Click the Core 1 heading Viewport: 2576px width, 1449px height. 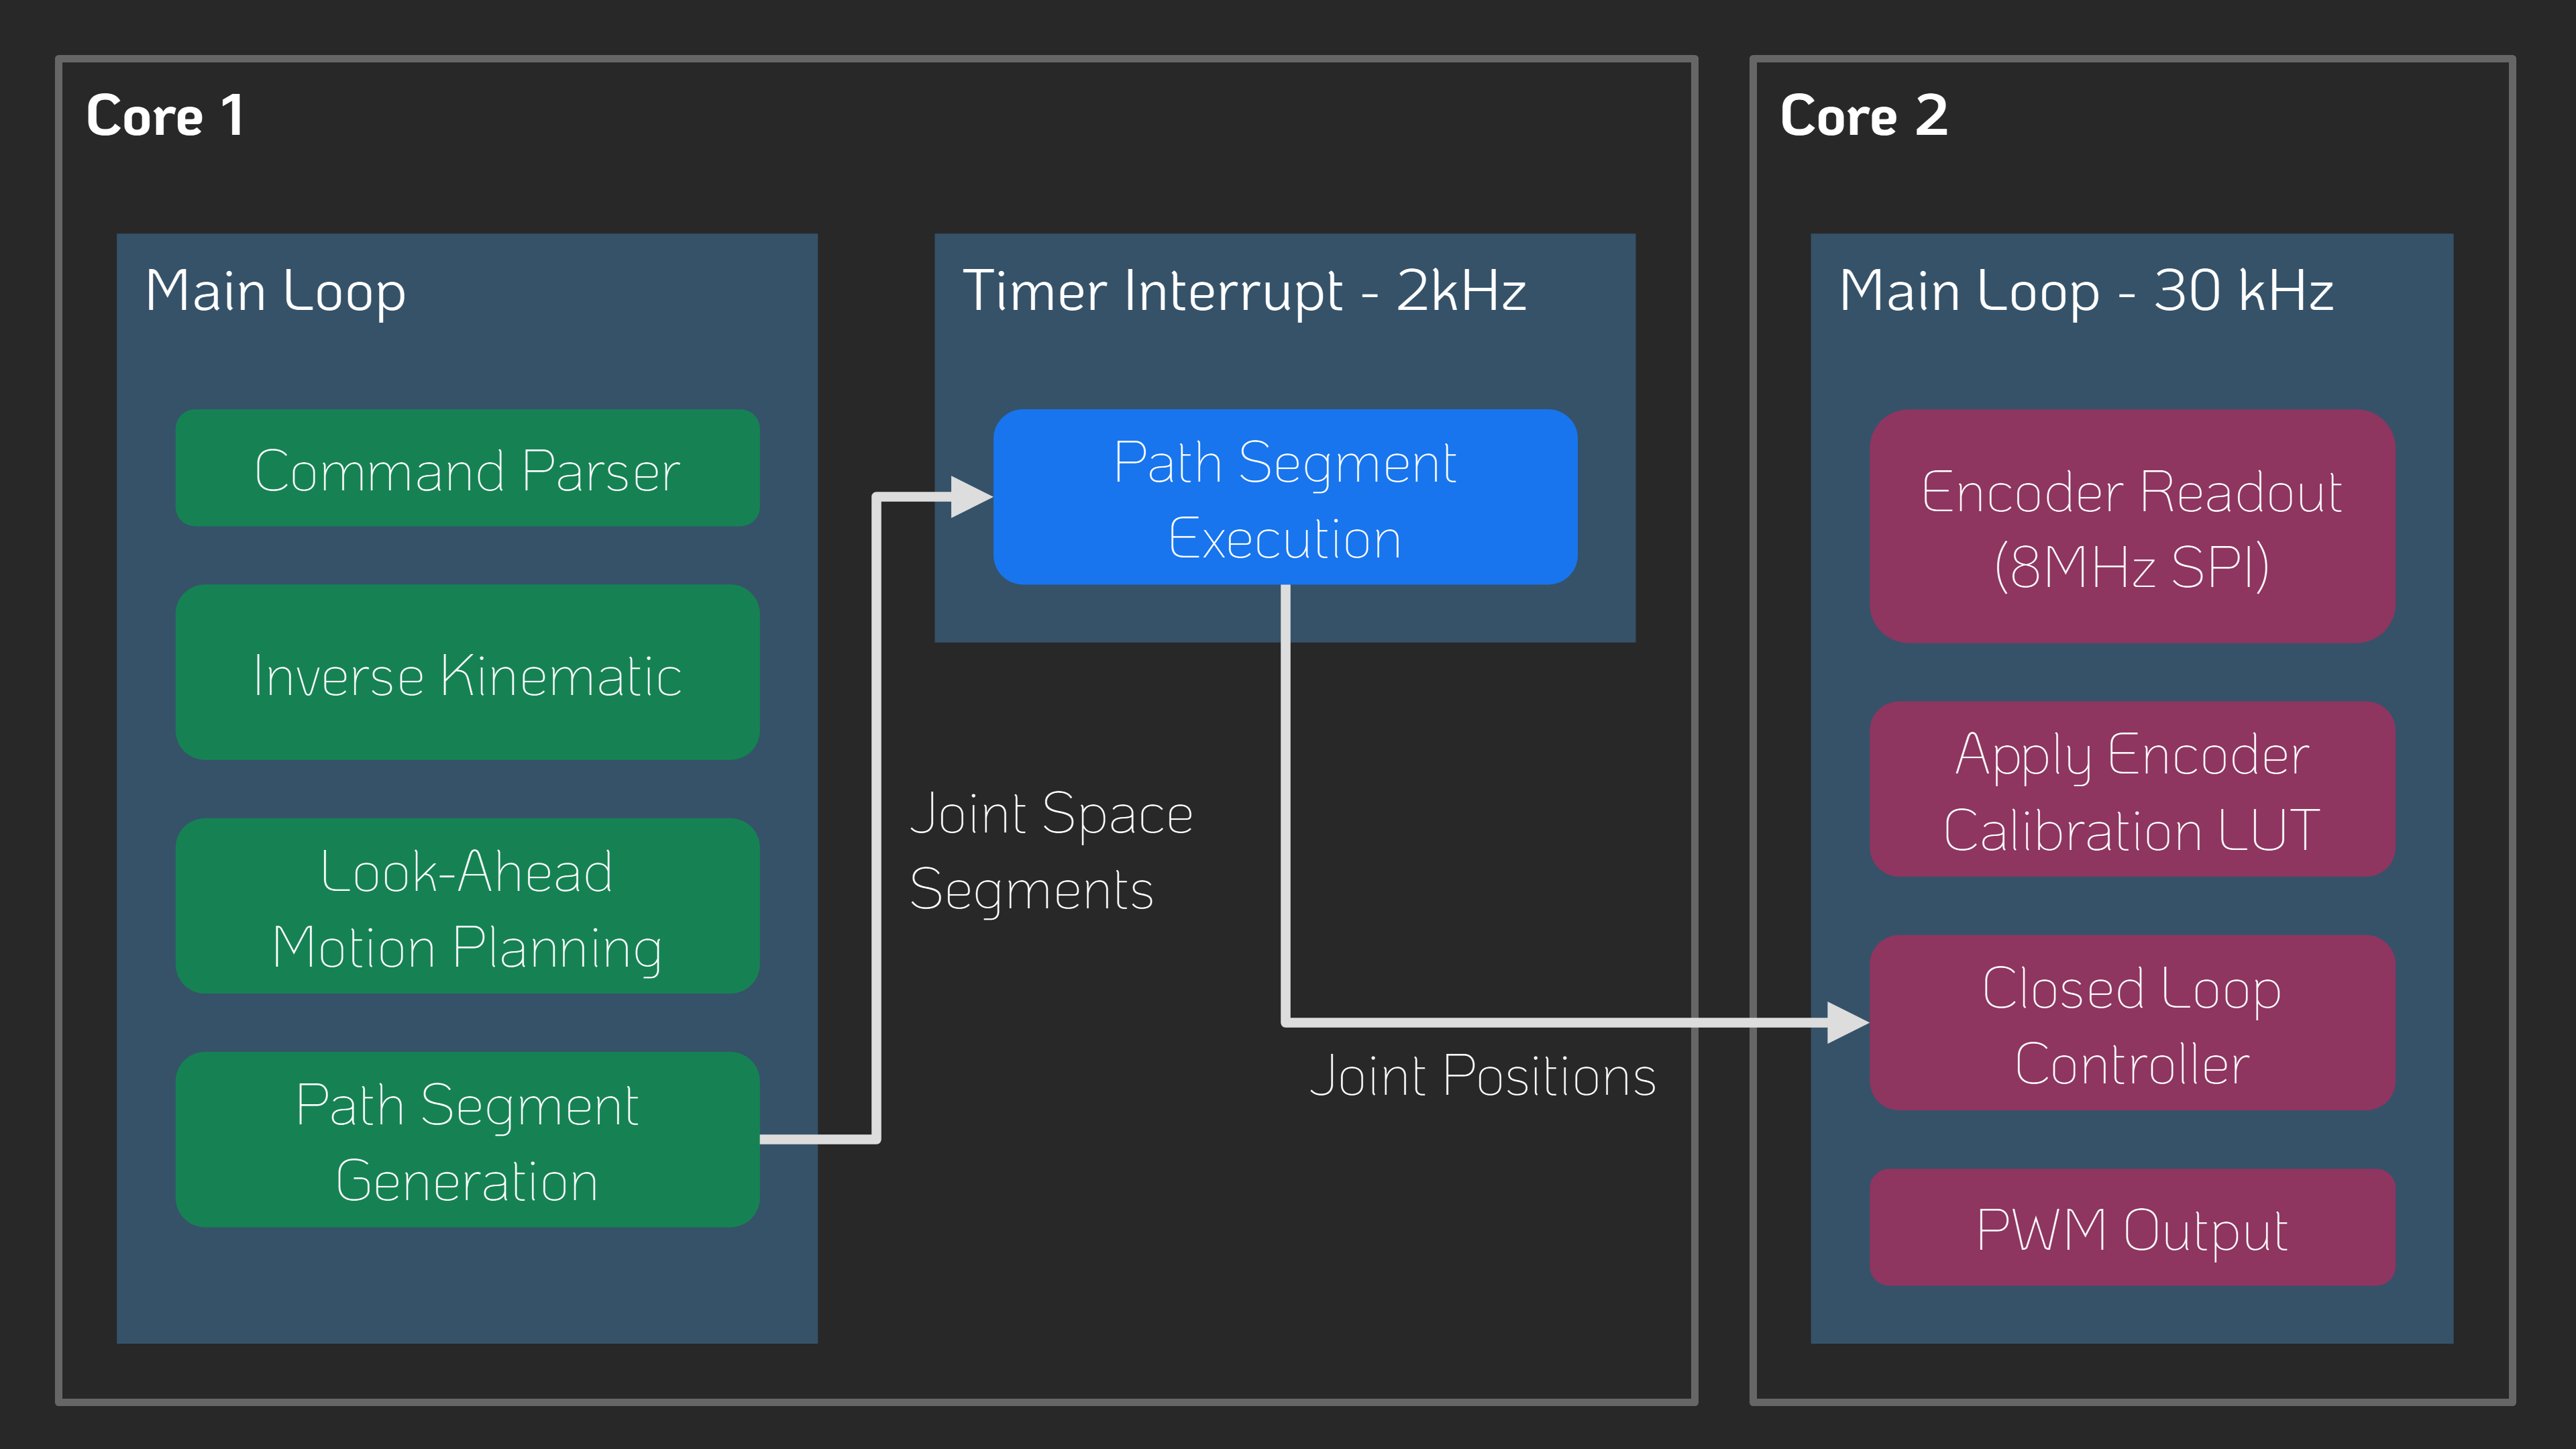click(165, 115)
